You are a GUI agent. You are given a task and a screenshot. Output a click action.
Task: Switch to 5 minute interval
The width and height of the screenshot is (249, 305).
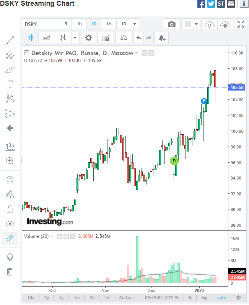66,24
